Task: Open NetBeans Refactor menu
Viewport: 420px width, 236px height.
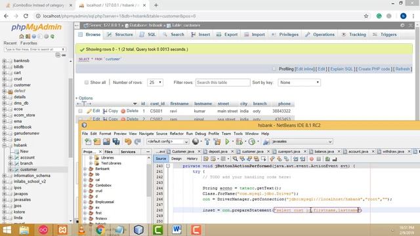Action: 177,134
